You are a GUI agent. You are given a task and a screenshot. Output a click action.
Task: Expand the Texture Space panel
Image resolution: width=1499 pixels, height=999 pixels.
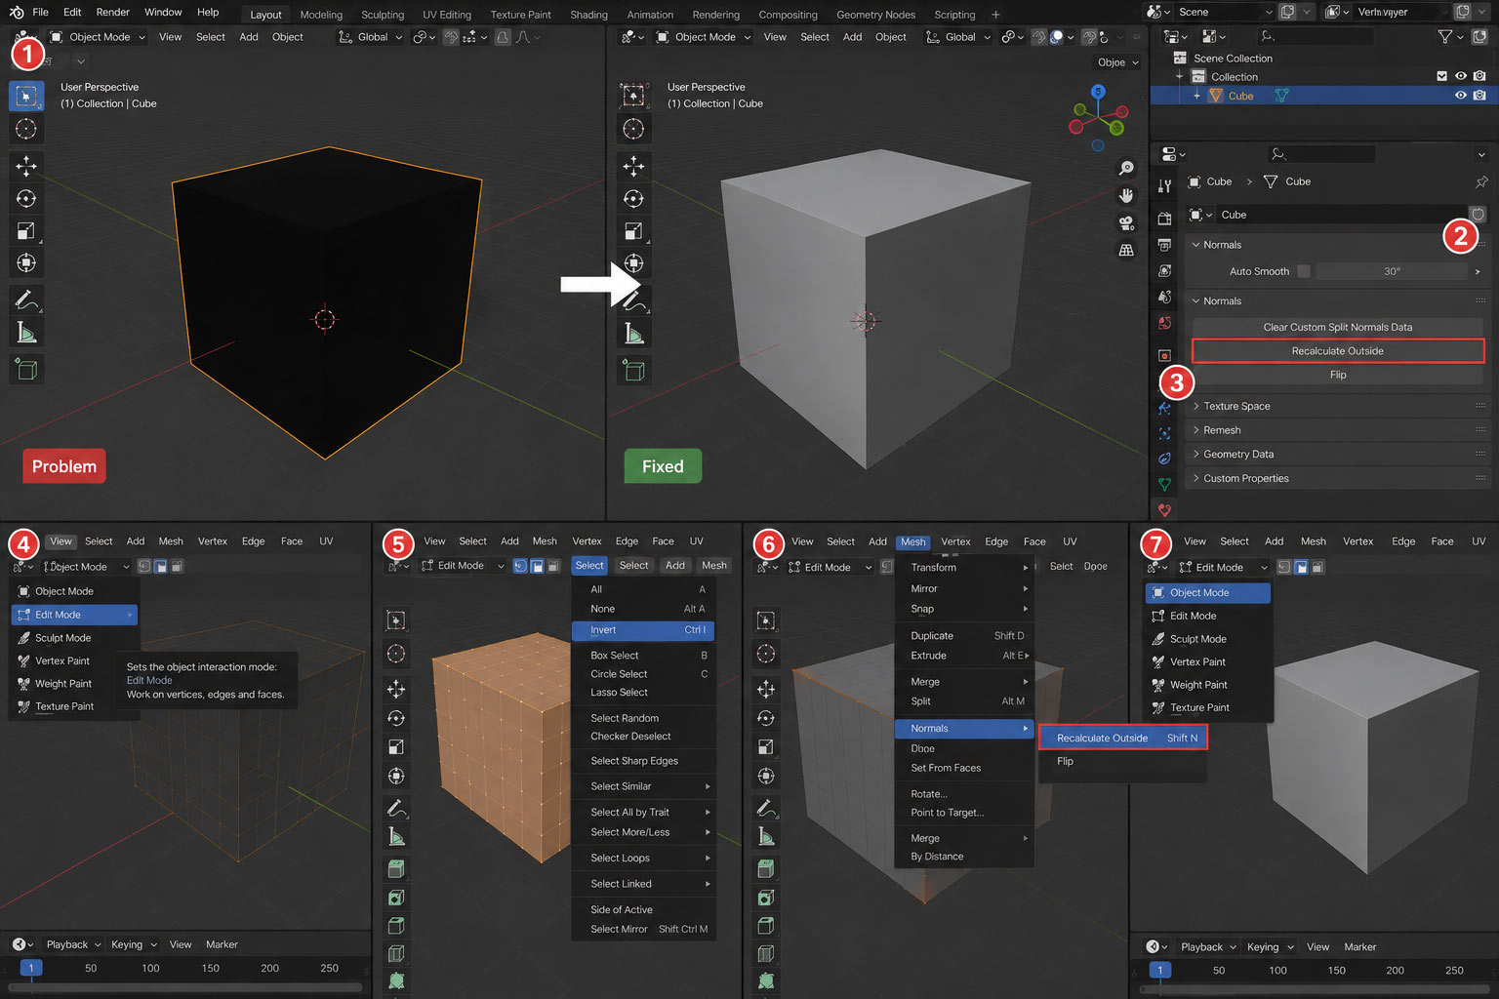click(1337, 406)
